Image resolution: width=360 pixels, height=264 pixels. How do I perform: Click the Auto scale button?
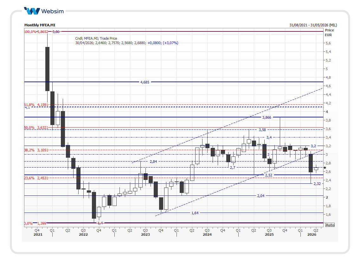click(x=330, y=225)
